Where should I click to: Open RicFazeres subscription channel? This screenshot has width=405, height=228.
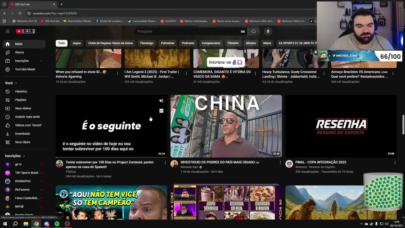tap(24, 190)
